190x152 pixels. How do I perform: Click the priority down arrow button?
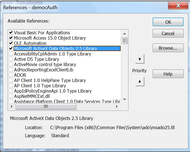coord(140,81)
